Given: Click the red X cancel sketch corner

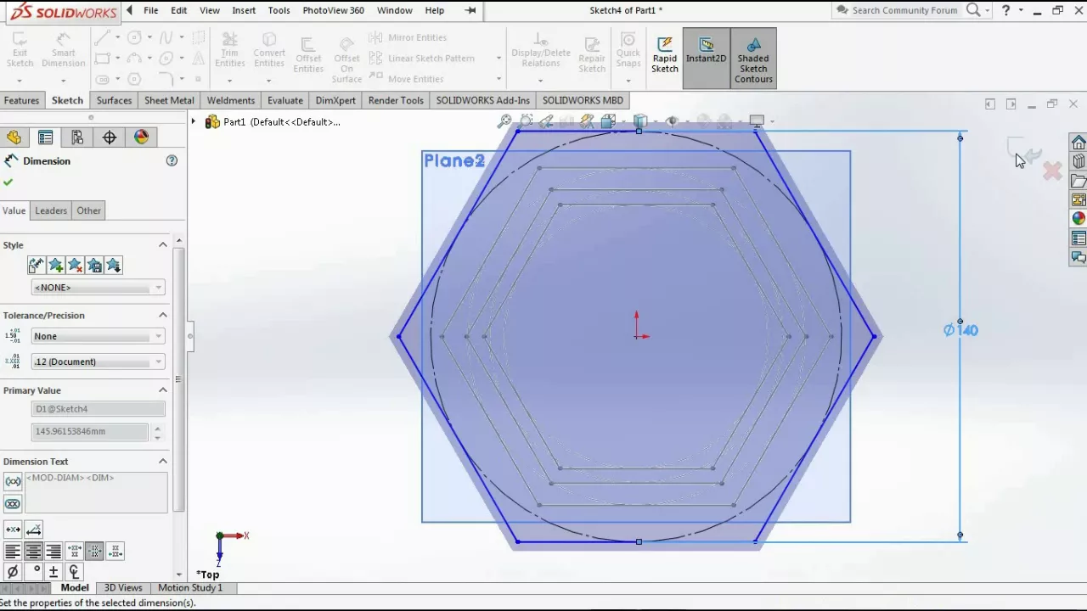Looking at the screenshot, I should [x=1052, y=171].
